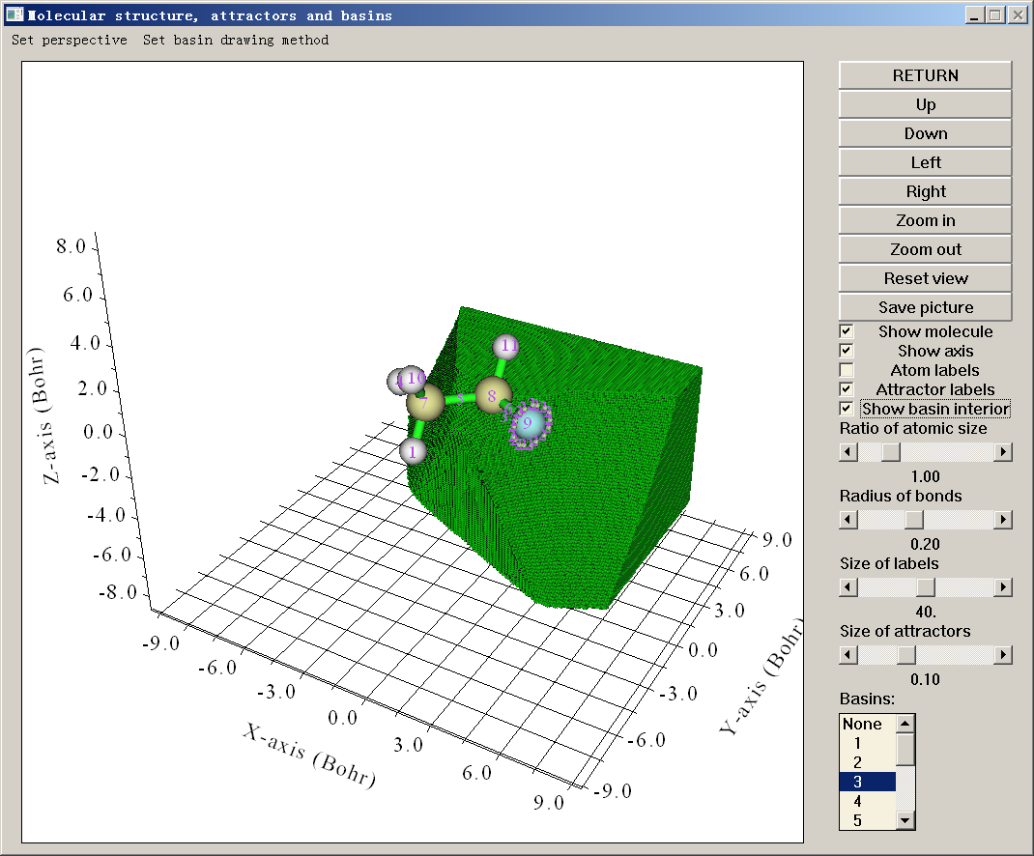Click attractor 11 hydrogen atom

point(506,346)
